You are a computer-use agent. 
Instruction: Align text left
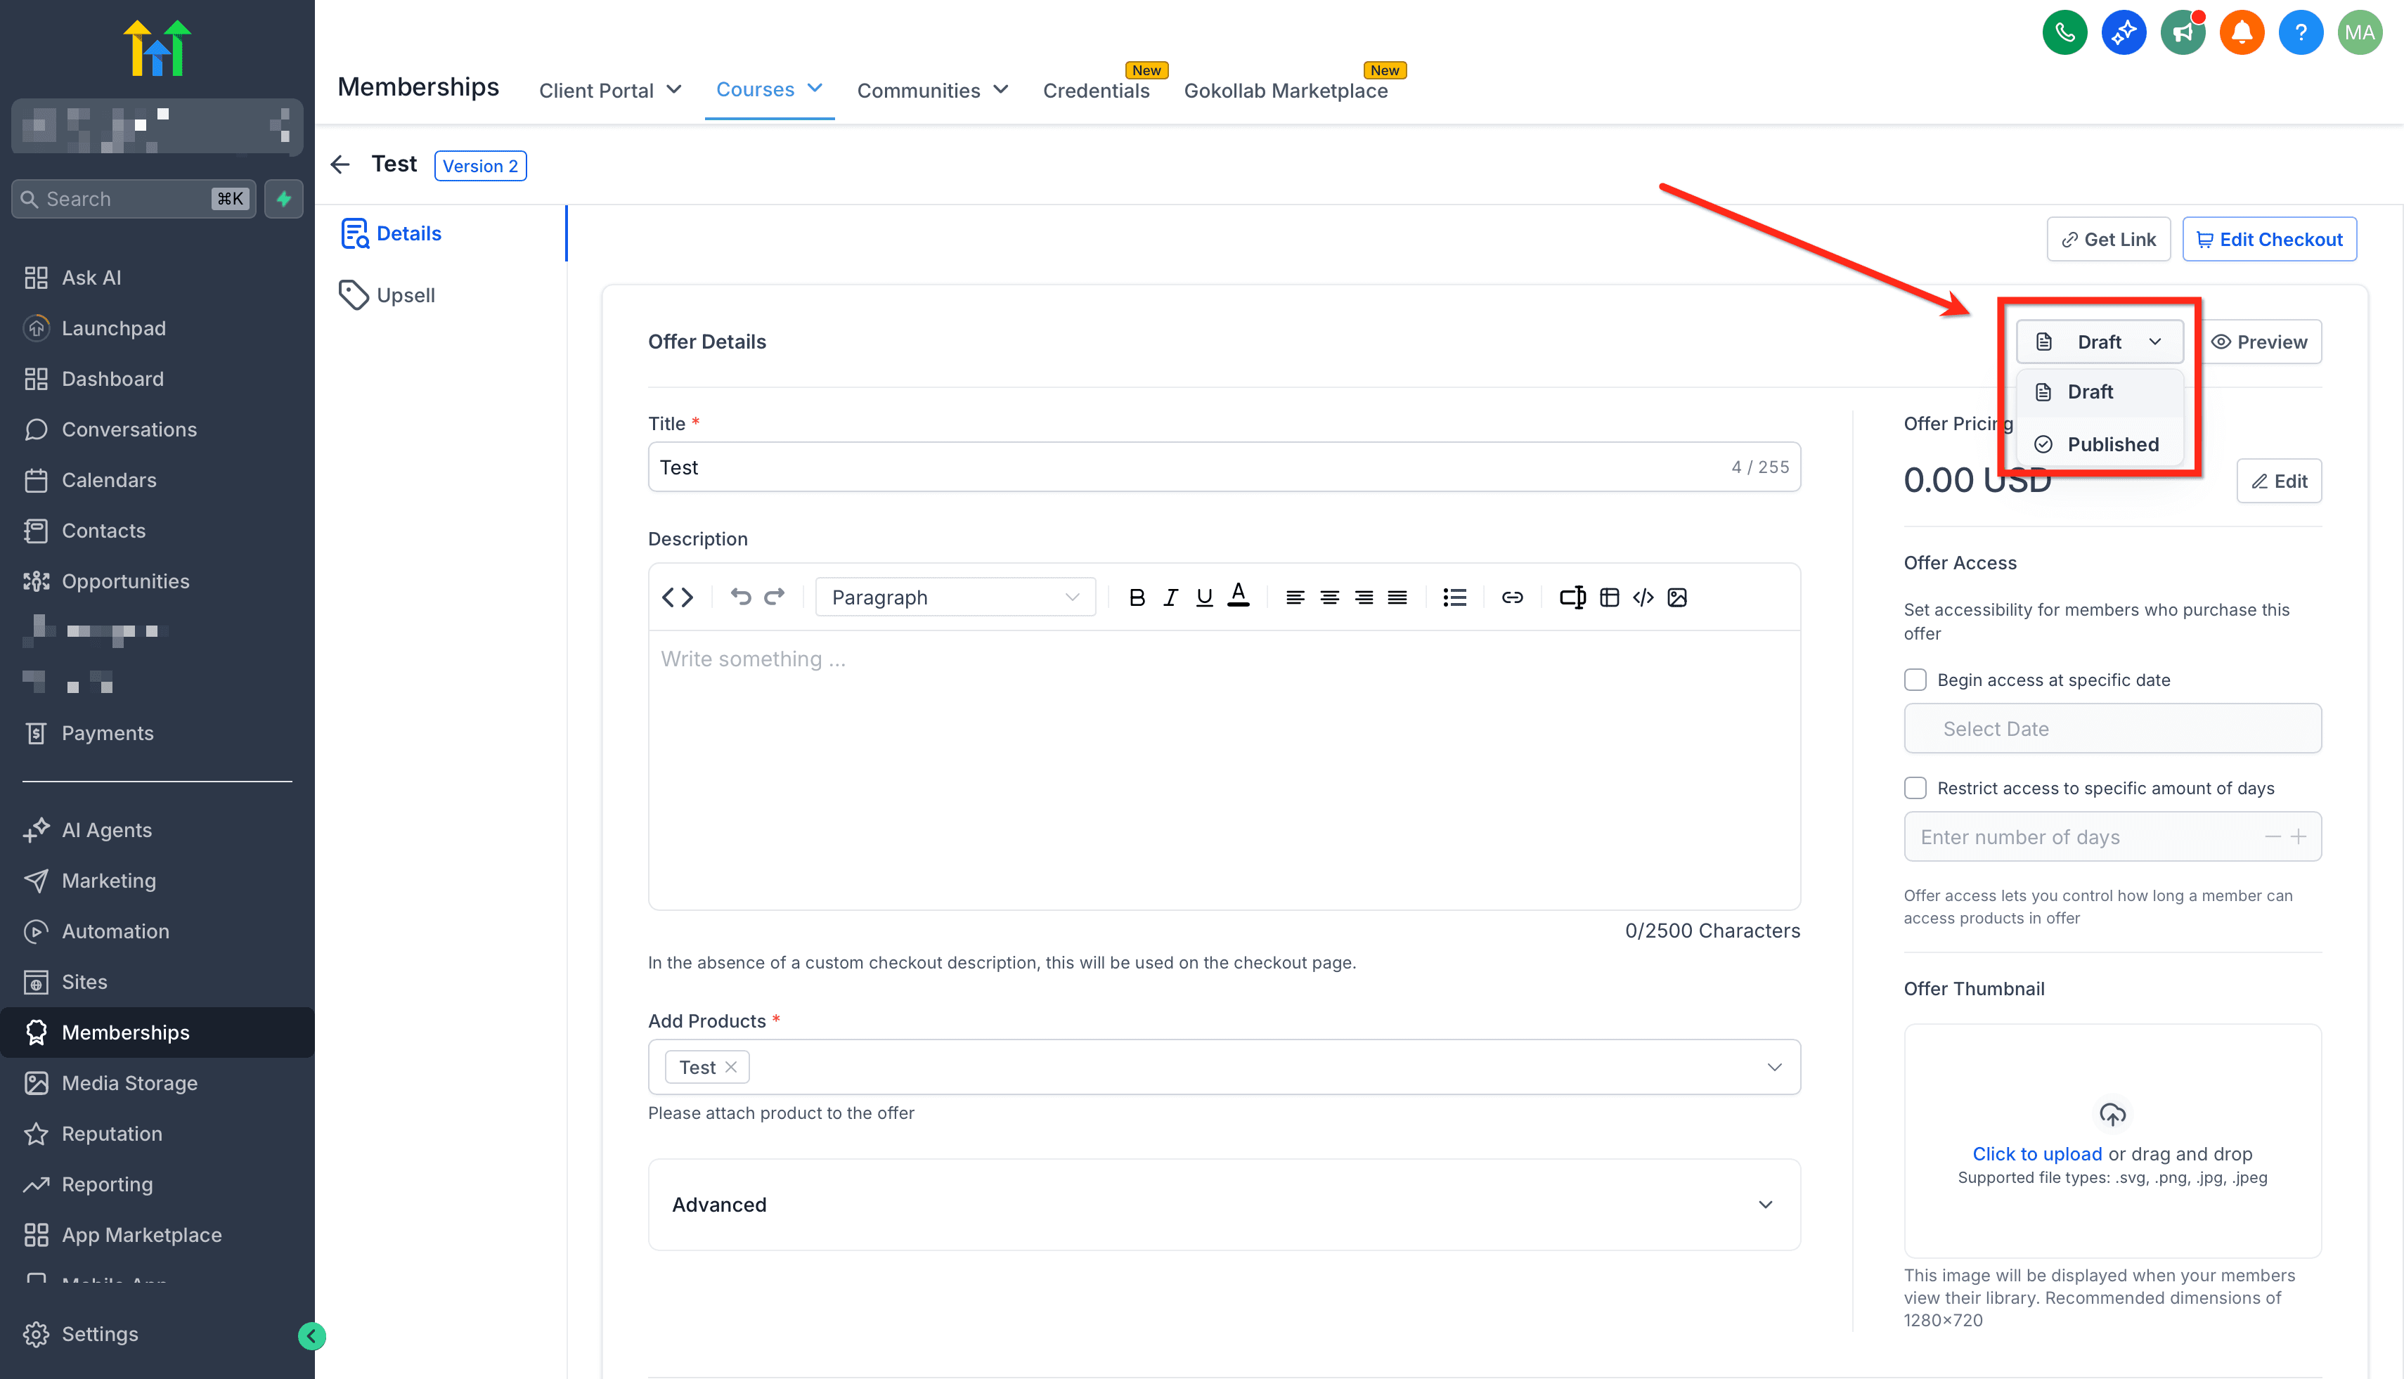(1295, 597)
